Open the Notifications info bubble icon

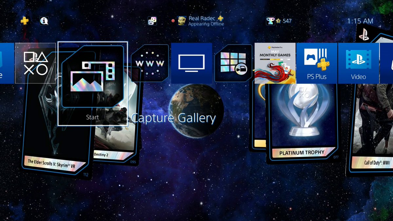click(x=44, y=21)
